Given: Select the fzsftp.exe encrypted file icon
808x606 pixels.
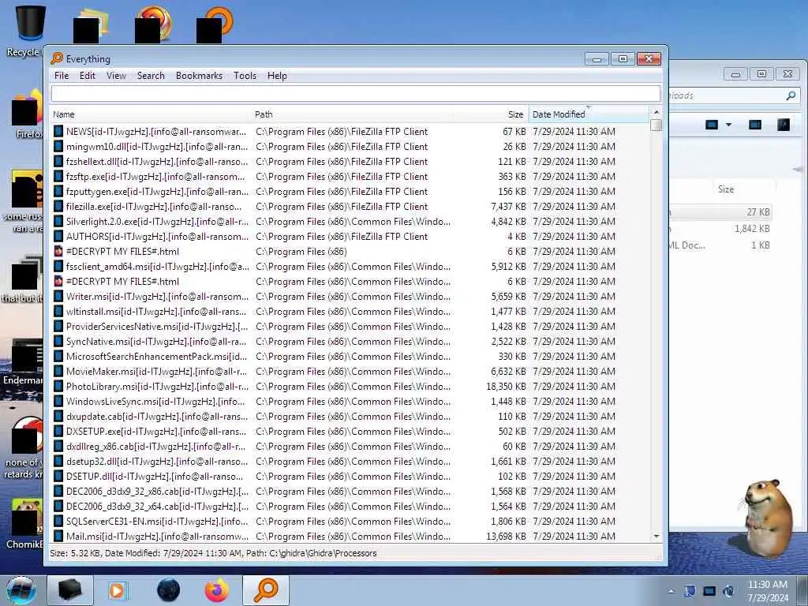Looking at the screenshot, I should pos(58,176).
